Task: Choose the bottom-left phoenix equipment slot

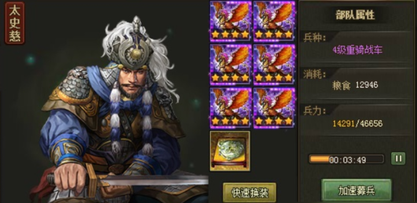Action: click(x=231, y=108)
